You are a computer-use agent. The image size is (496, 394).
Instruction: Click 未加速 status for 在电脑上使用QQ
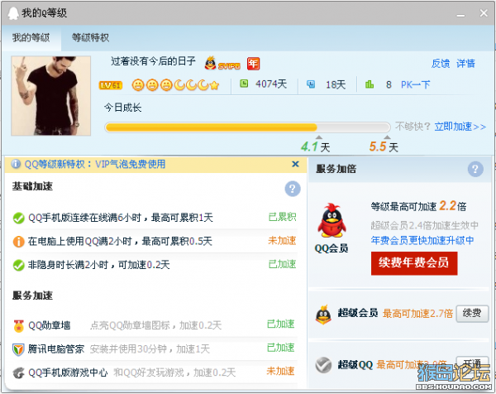[282, 241]
